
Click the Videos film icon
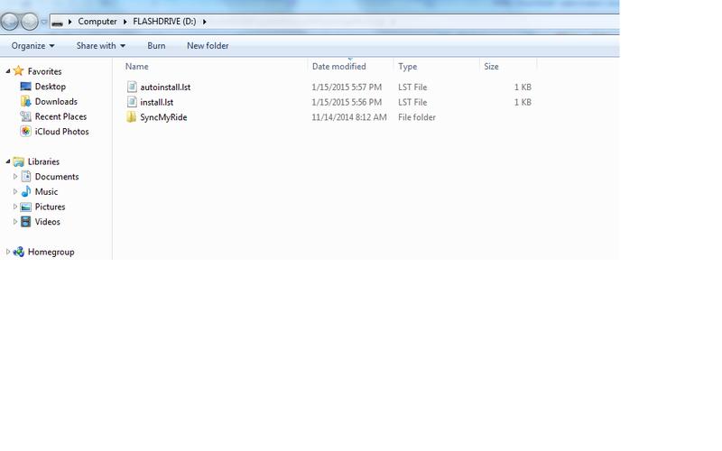tap(26, 222)
